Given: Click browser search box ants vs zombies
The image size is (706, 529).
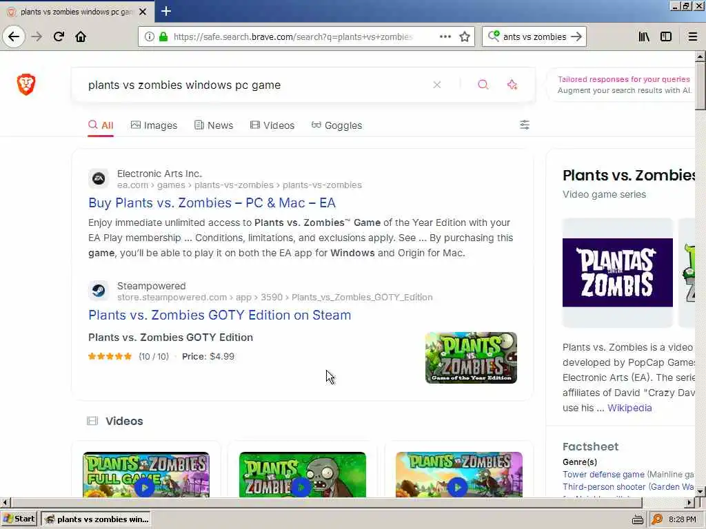Looking at the screenshot, I should click(534, 37).
